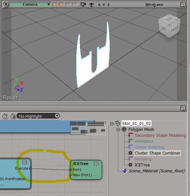Screen dimensions: 190x196
Task: Select the Shape Modeling region label
Action: pyautogui.click(x=150, y=147)
